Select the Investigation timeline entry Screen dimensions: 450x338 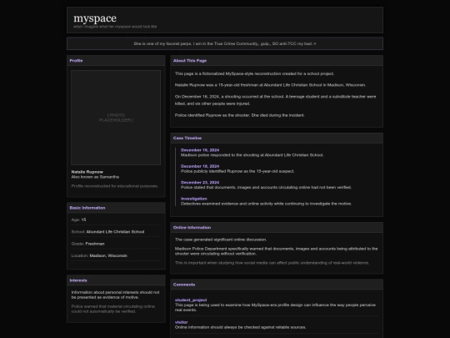pyautogui.click(x=266, y=201)
